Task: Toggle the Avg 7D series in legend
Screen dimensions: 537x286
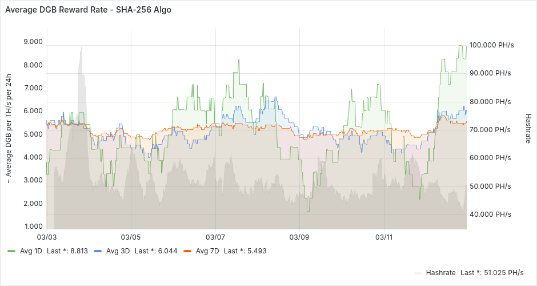Action: [x=207, y=251]
